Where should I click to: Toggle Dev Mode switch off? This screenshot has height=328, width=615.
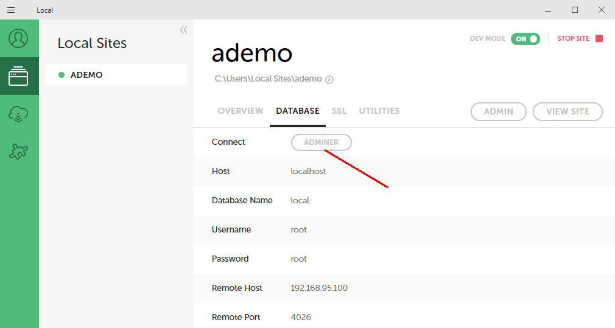click(x=525, y=39)
